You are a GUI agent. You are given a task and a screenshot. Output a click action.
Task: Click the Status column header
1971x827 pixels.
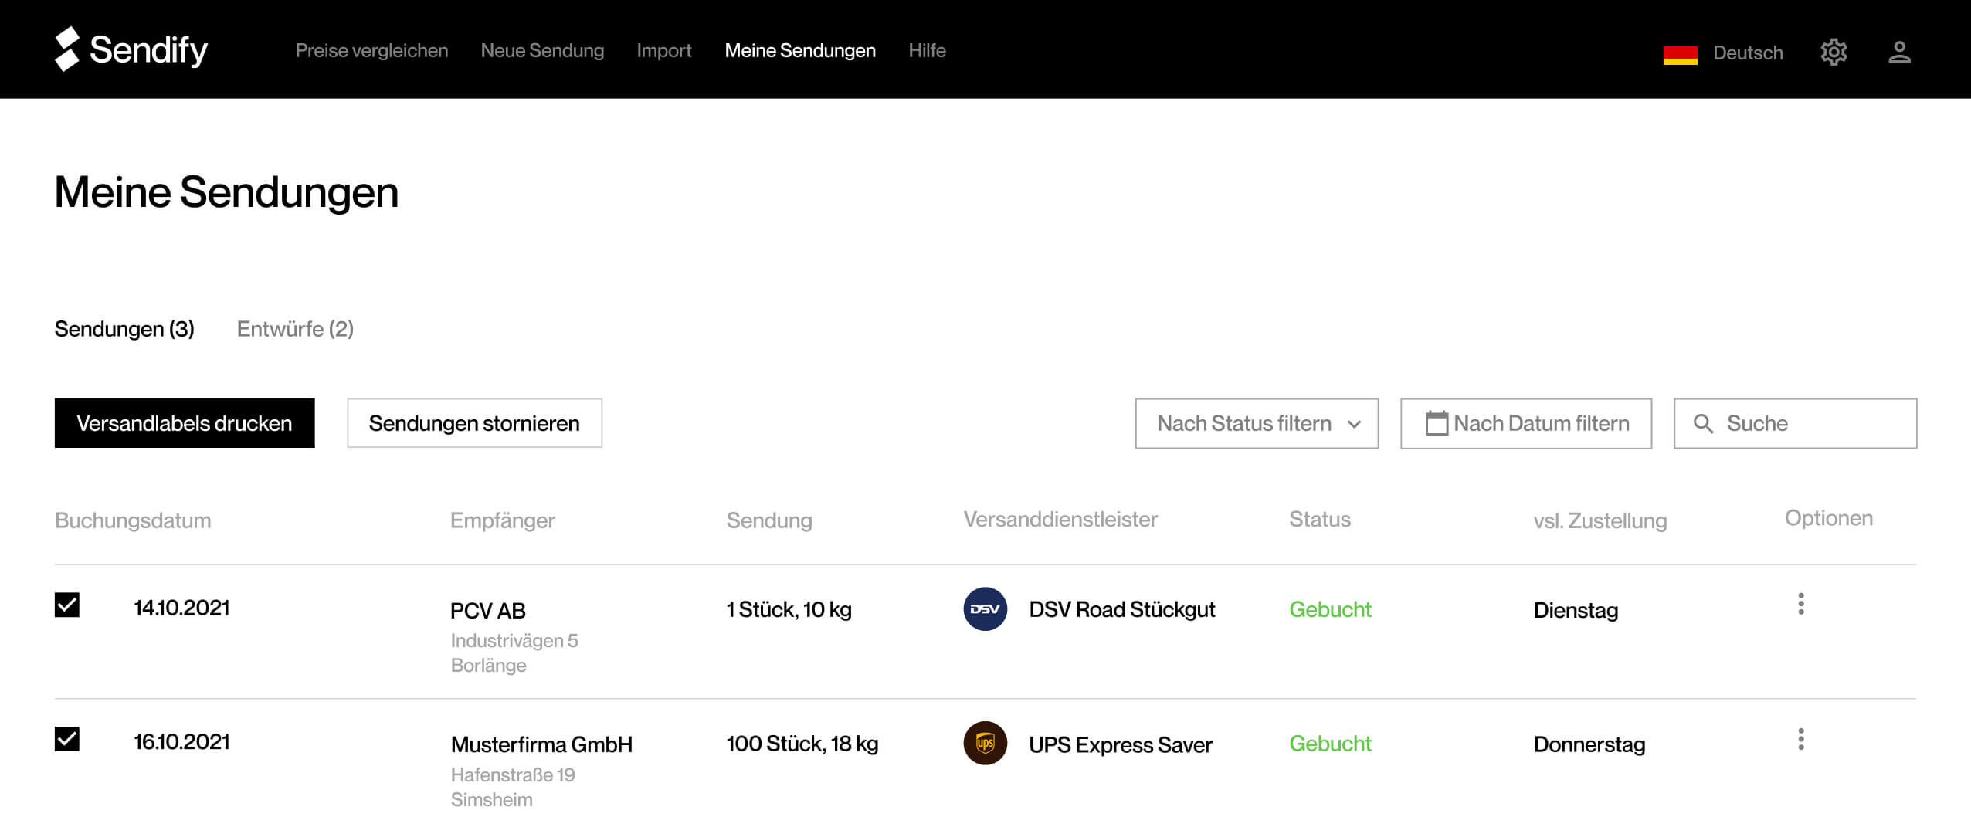coord(1320,519)
